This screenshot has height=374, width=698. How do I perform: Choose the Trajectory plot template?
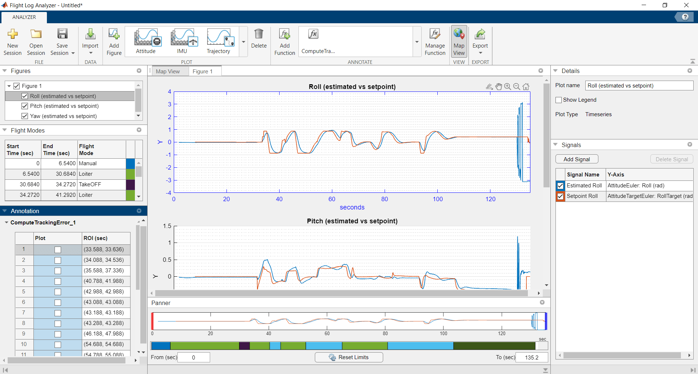pyautogui.click(x=219, y=37)
